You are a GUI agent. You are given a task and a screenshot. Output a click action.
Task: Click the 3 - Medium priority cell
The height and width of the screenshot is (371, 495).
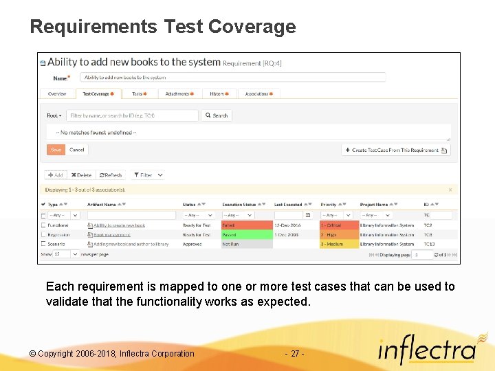(340, 244)
